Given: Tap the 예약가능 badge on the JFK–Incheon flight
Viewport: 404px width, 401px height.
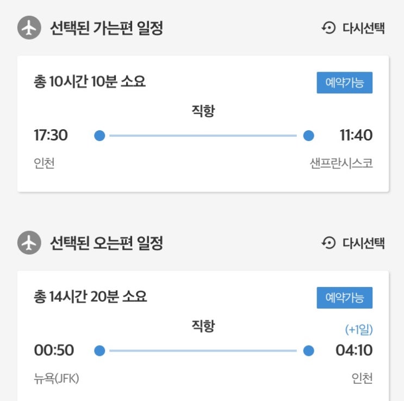Looking at the screenshot, I should click(x=344, y=298).
